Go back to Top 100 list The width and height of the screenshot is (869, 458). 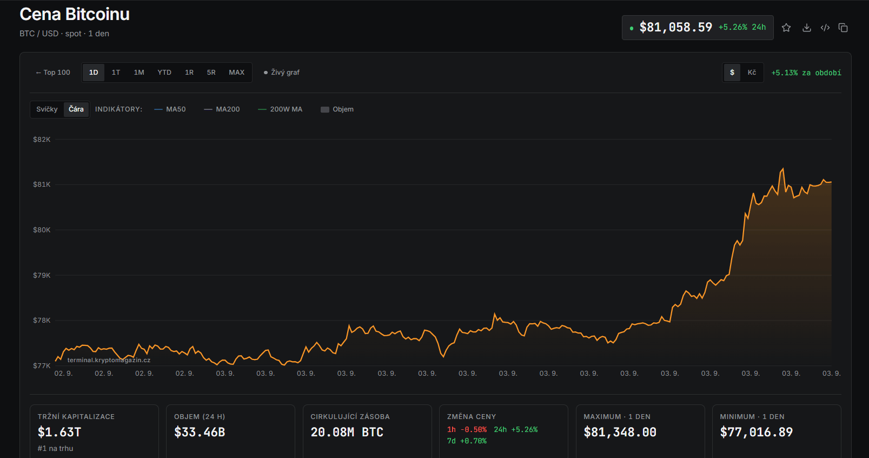[53, 73]
